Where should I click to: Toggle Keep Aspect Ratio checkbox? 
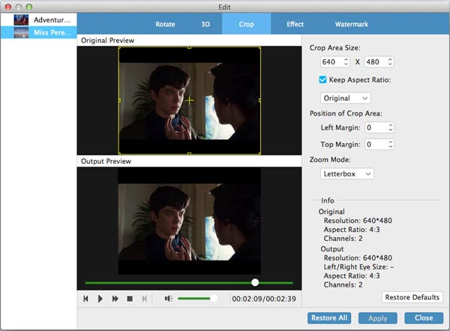click(322, 80)
